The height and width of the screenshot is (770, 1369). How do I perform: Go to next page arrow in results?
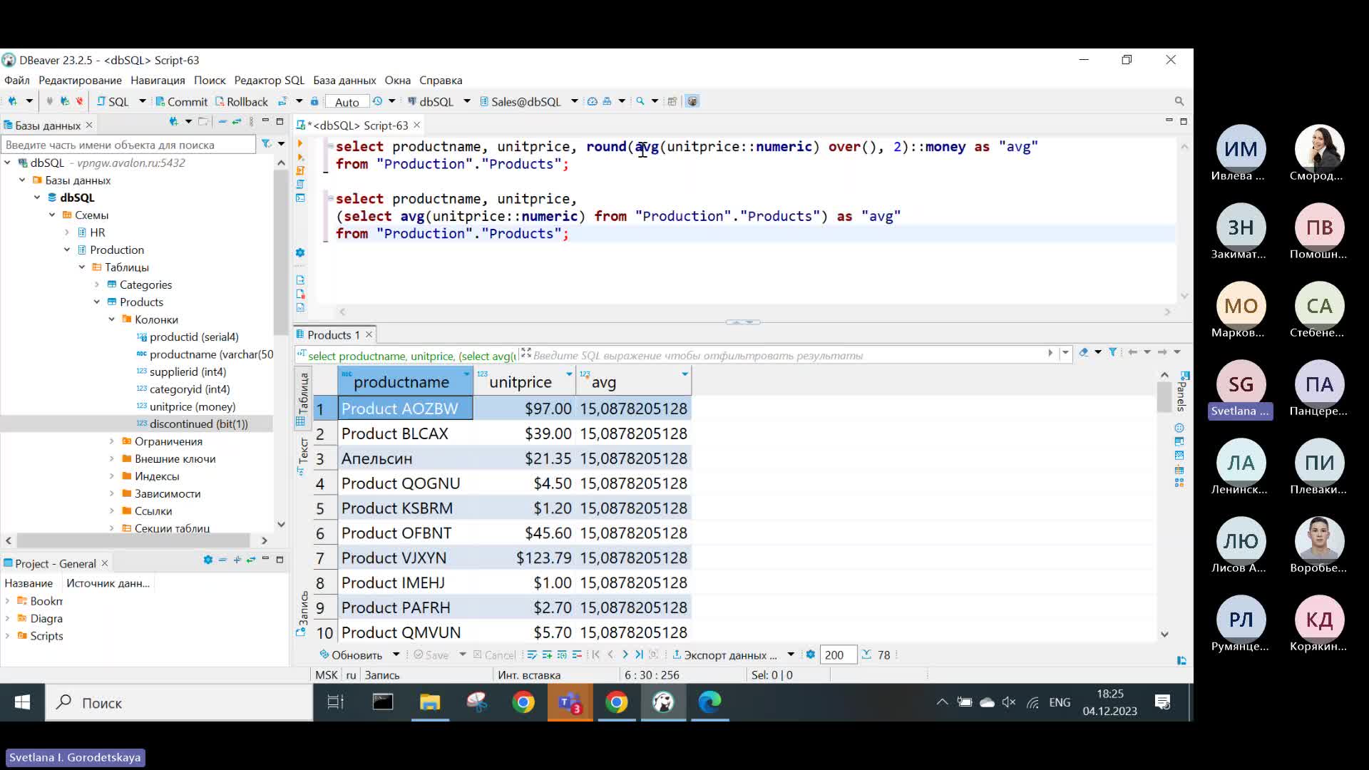pos(625,654)
